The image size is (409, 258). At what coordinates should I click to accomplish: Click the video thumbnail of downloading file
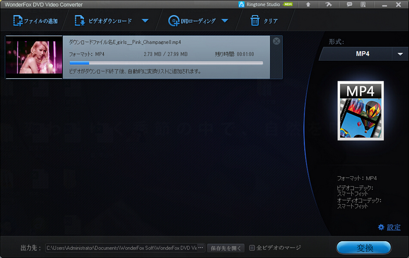[33, 57]
